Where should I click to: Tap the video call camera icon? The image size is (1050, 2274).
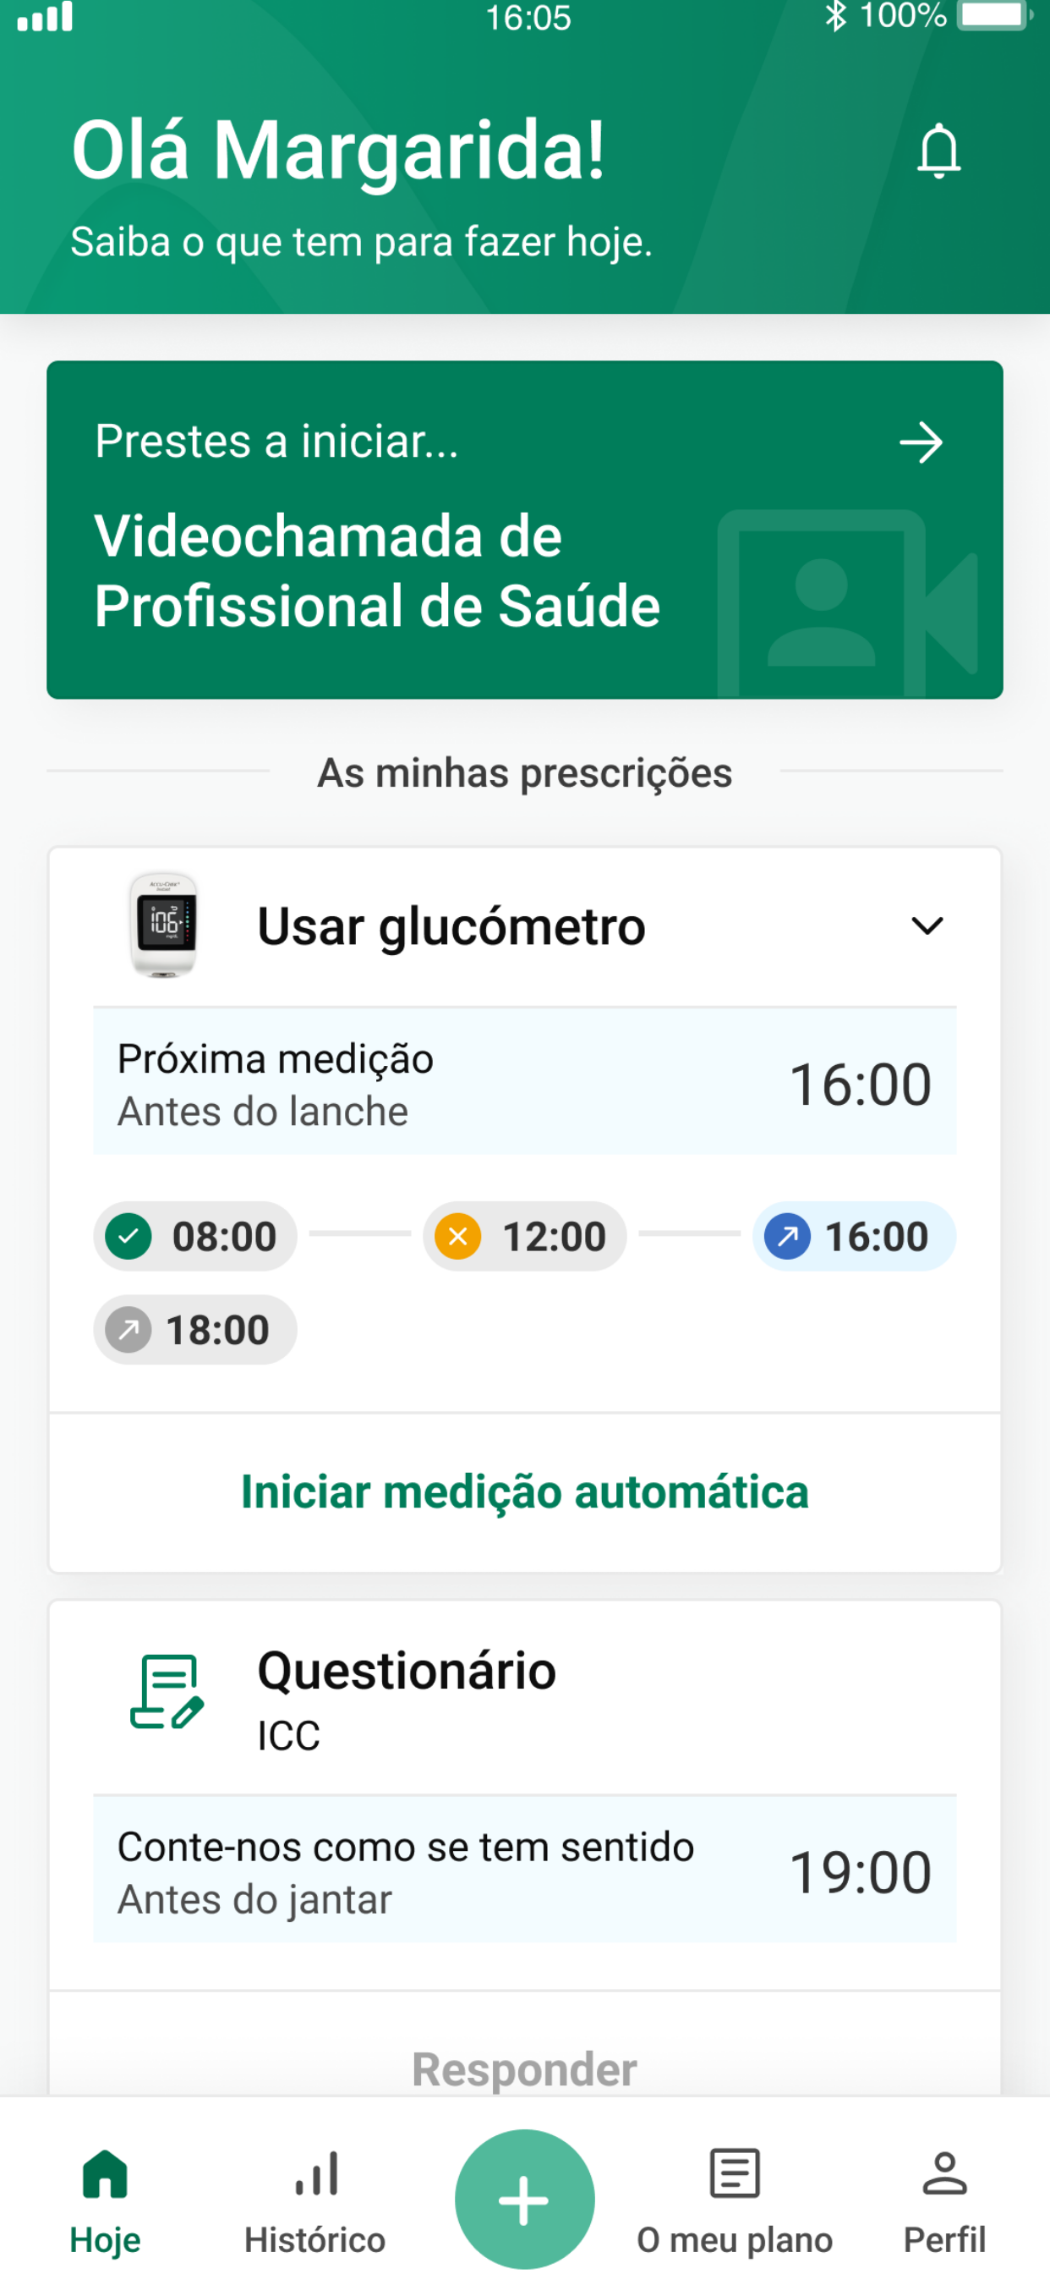(847, 603)
